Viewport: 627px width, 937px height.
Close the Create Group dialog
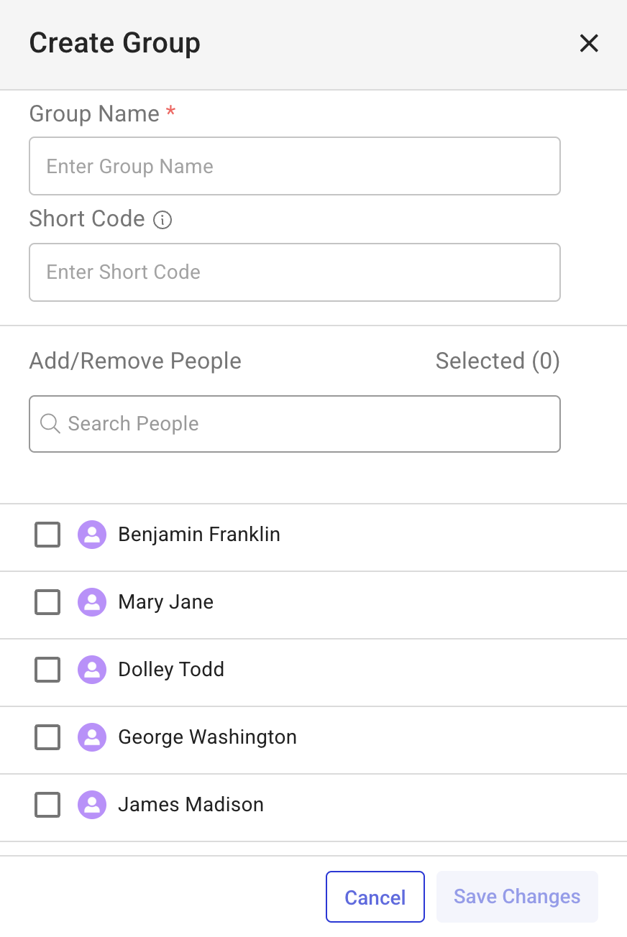tap(589, 44)
